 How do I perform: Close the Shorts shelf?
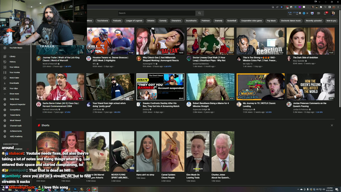(x=331, y=125)
